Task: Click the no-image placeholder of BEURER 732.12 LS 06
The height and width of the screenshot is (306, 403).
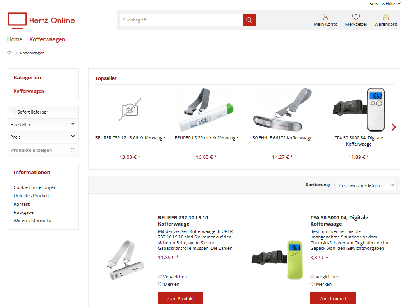Action: [x=130, y=110]
